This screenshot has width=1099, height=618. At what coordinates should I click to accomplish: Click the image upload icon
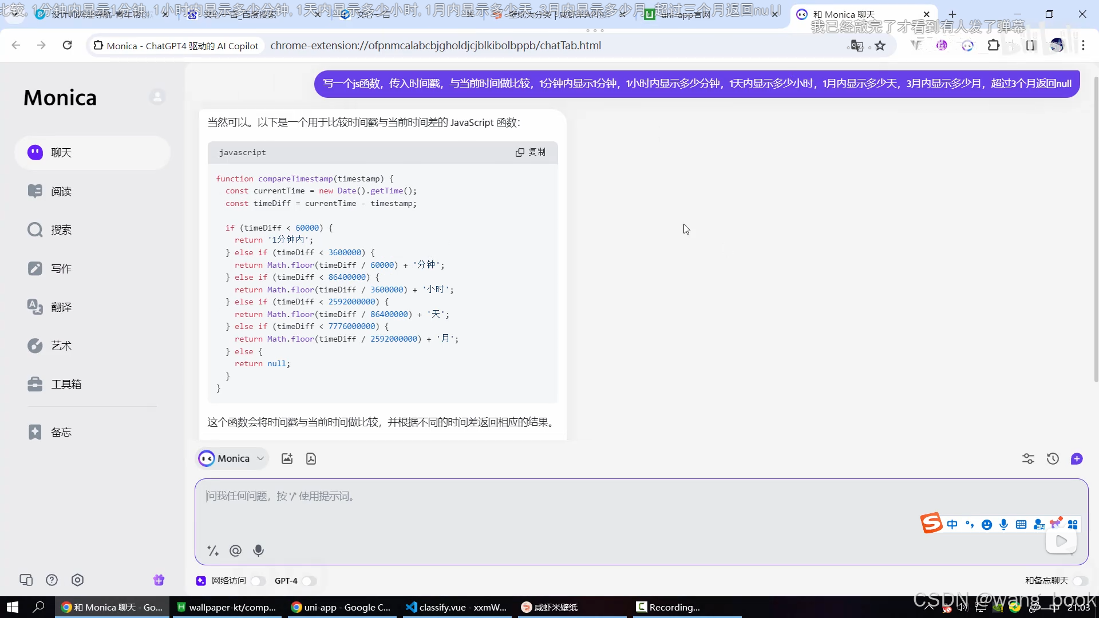coord(287,458)
